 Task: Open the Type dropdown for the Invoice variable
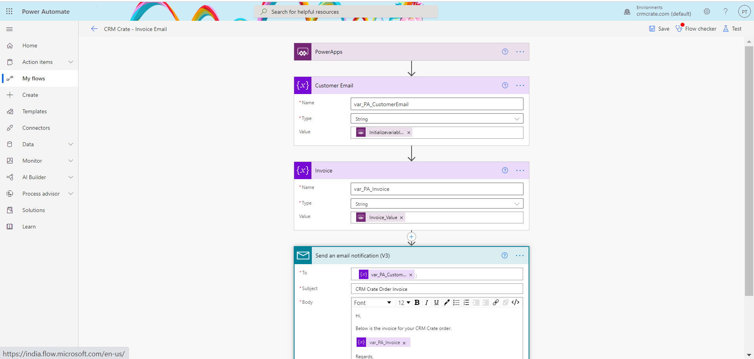click(517, 203)
